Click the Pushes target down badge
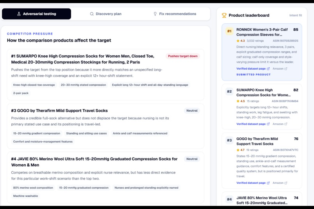Image resolution: width=314 pixels, height=209 pixels. click(x=183, y=56)
